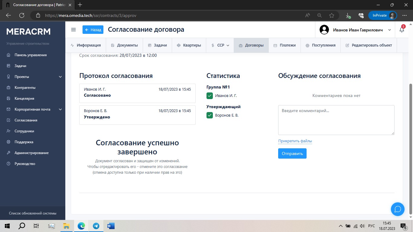Click the Прикрепить файлы link
The image size is (413, 232).
pos(295,141)
